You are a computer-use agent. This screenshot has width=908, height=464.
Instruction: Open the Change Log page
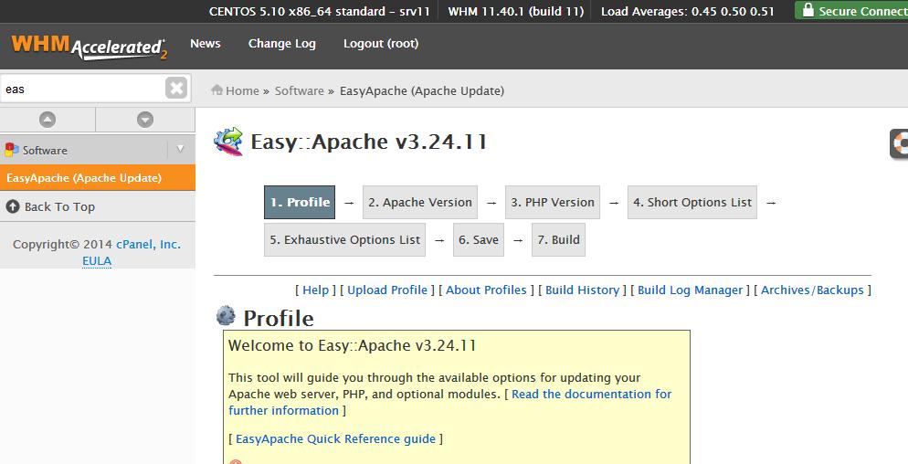click(x=281, y=44)
